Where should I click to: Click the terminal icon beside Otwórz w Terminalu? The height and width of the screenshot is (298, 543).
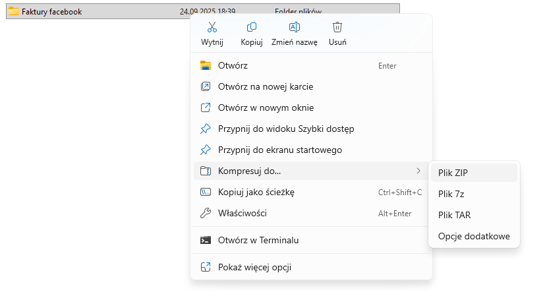point(206,240)
